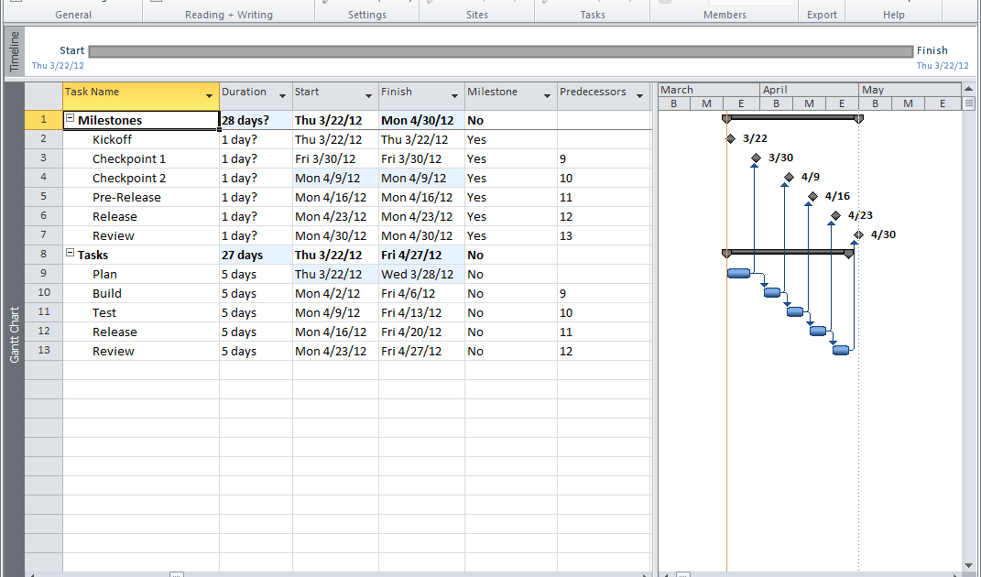Click the 4/23 Release milestone diamond
The height and width of the screenshot is (577, 981).
point(834,215)
